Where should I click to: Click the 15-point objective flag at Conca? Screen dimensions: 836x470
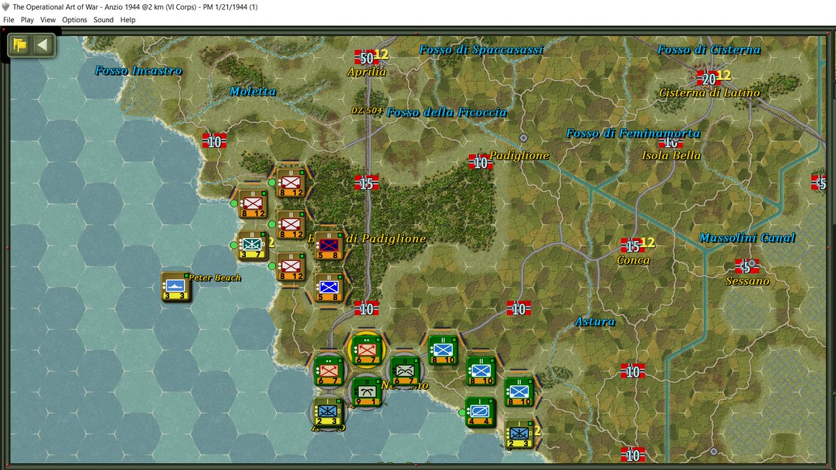coord(633,246)
